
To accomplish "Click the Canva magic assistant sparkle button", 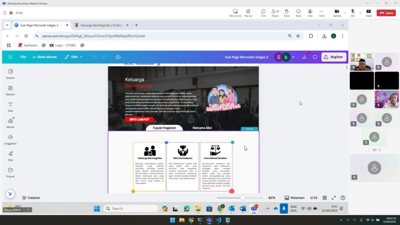I will point(10,194).
